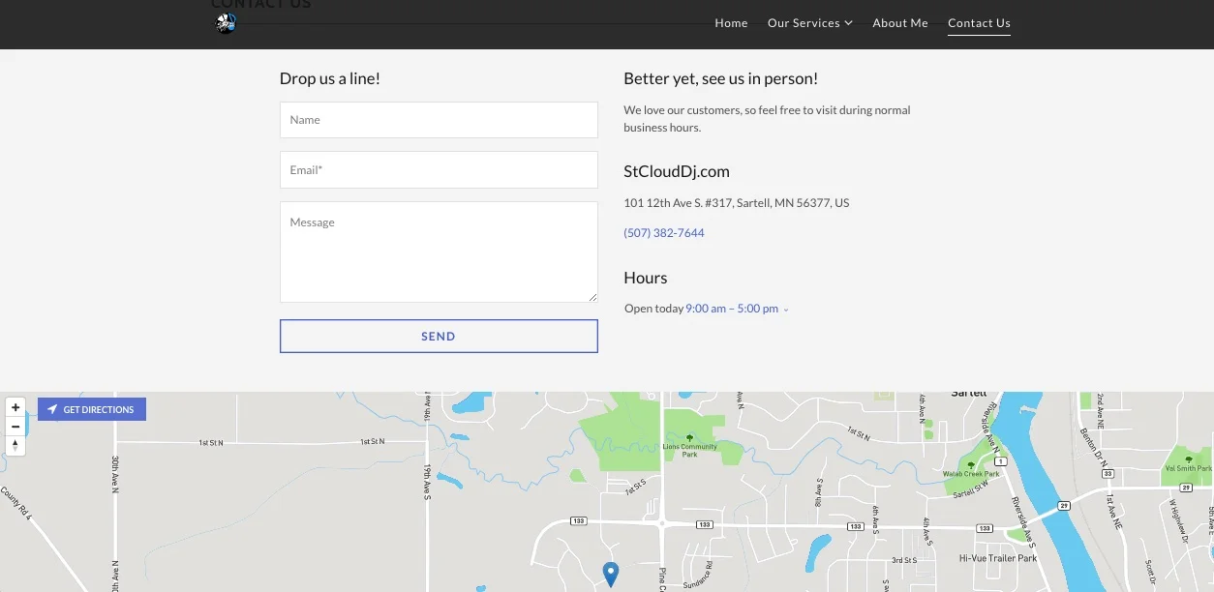Select About Me in the navigation bar
Screen dimensions: 1214x592
point(899,22)
